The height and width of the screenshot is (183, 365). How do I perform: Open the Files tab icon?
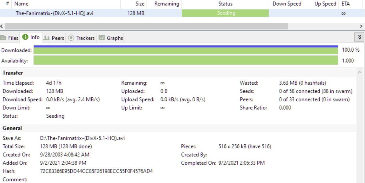(x=3, y=38)
